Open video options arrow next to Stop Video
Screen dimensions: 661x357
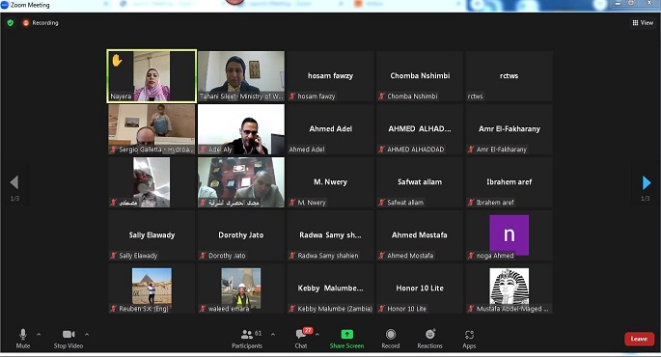pyautogui.click(x=87, y=335)
